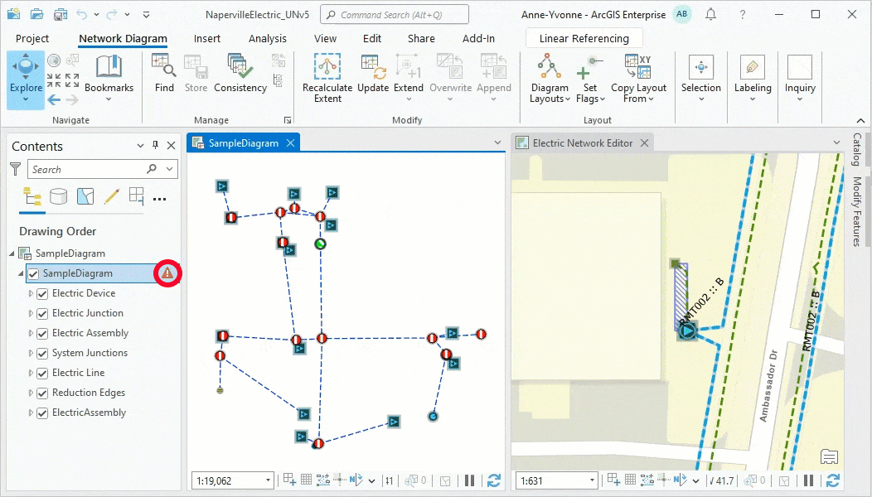Screen dimensions: 872x497
Task: List by drawing order icon
Action: point(31,196)
